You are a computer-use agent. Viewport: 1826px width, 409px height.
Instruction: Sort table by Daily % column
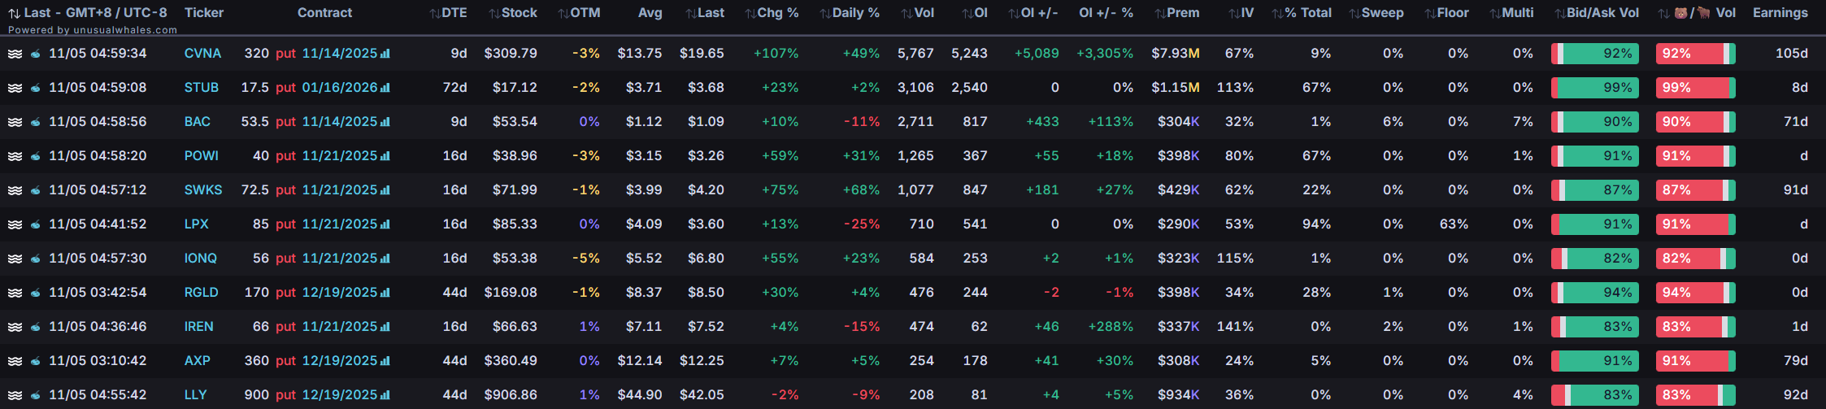850,13
